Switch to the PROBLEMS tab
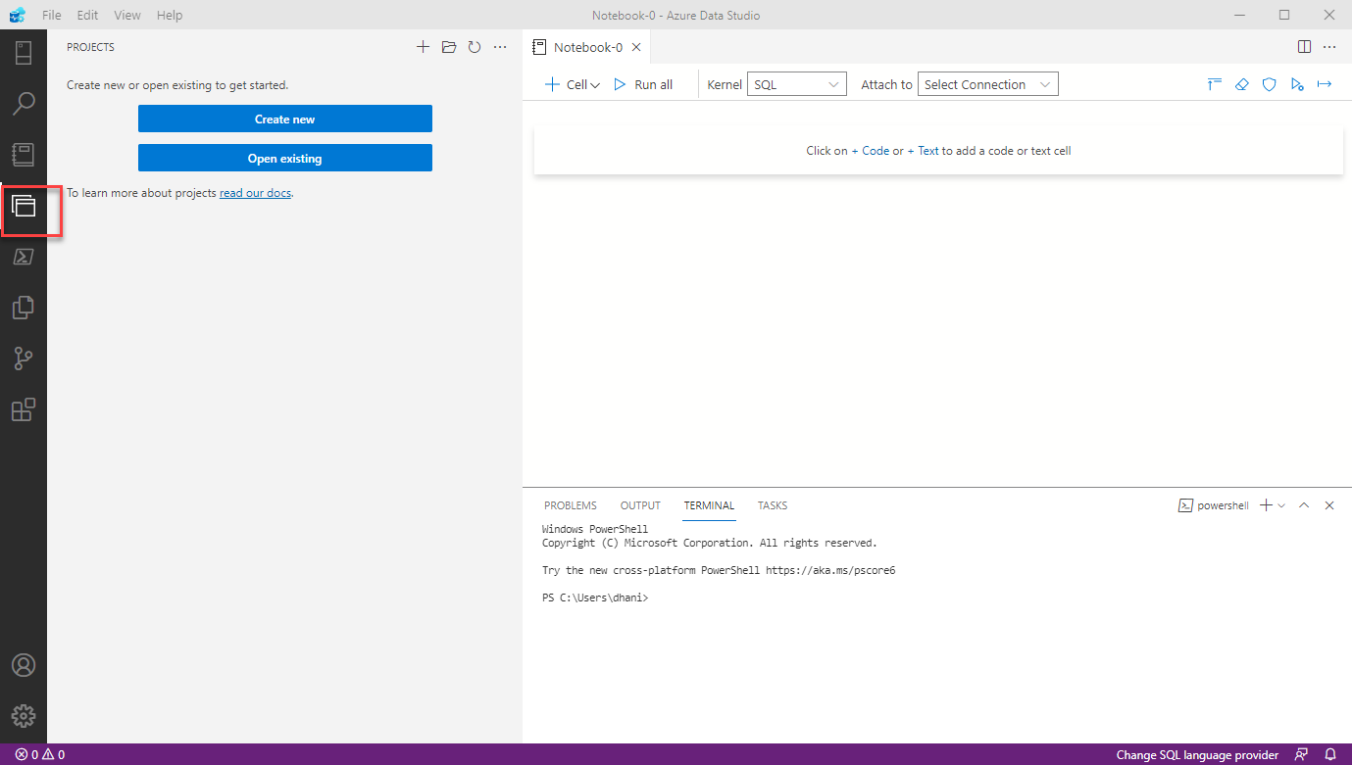 tap(571, 505)
